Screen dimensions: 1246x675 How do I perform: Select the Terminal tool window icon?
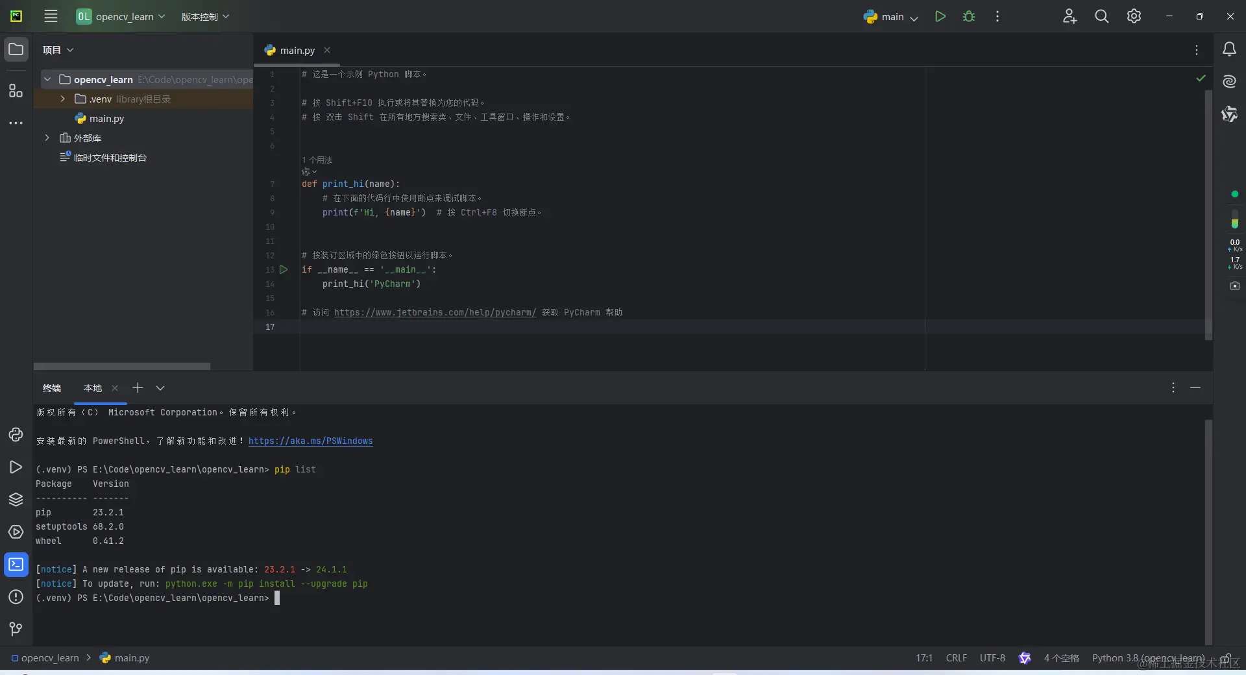click(x=16, y=565)
